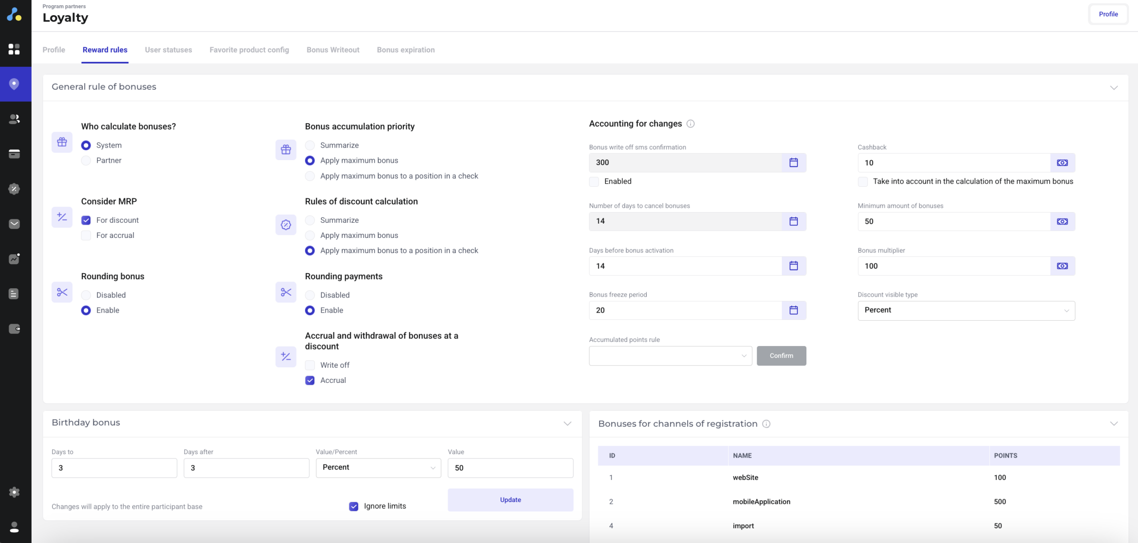Image resolution: width=1138 pixels, height=543 pixels.
Task: Open the settings gear in sidebar
Action: click(14, 492)
